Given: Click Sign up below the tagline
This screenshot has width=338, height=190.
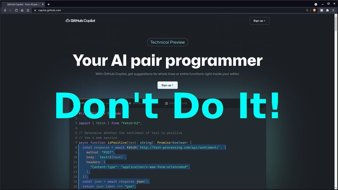Looking at the screenshot, I should 167,85.
